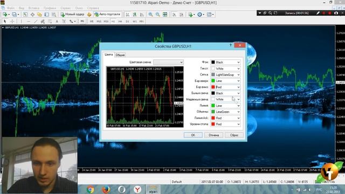Screen dimensions: 345x194
Task: Click the Market Watch toolbar icon
Action: point(25,15)
